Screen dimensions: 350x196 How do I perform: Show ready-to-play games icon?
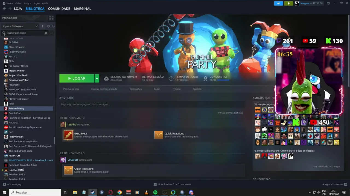pos(53,26)
